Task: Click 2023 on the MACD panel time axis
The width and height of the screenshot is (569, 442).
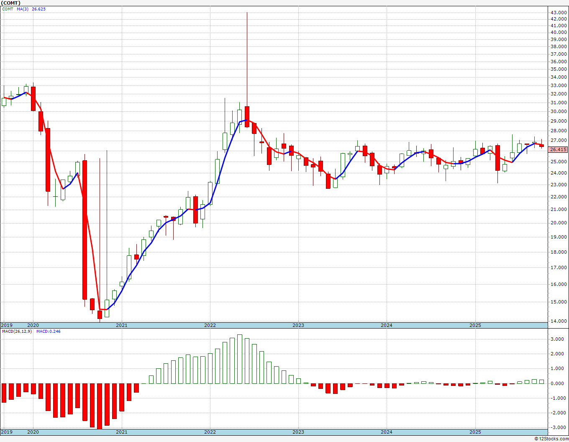Action: click(x=298, y=432)
